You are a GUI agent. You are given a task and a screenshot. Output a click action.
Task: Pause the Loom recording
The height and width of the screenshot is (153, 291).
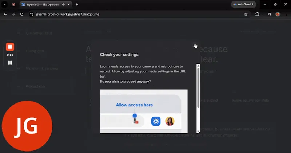[10, 63]
